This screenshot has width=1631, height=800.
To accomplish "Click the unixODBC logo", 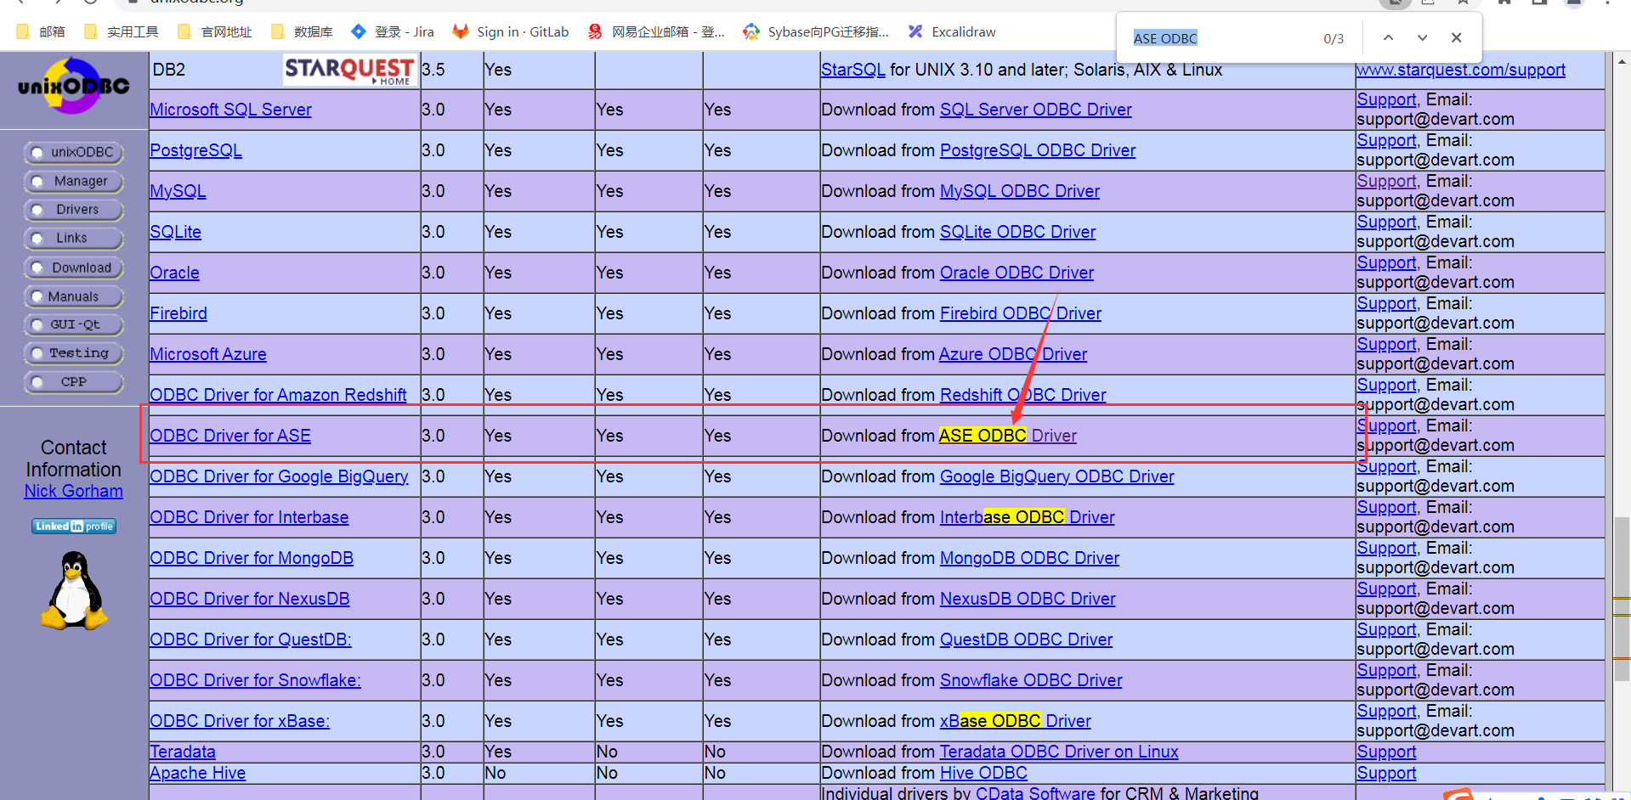I will pos(73,86).
